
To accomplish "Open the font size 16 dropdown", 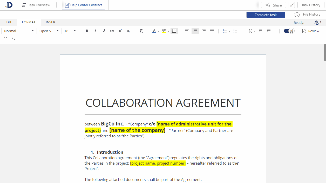I will coord(69,31).
